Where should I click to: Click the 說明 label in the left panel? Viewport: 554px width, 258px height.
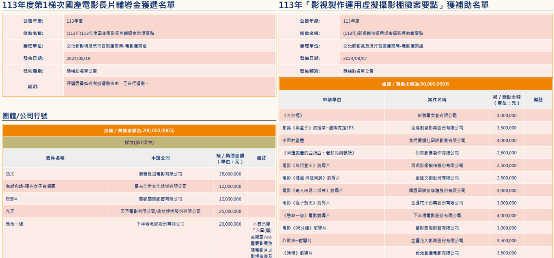coord(33,87)
